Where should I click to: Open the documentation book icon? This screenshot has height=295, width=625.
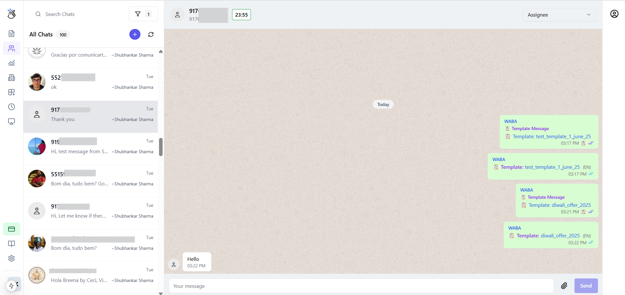pyautogui.click(x=11, y=243)
